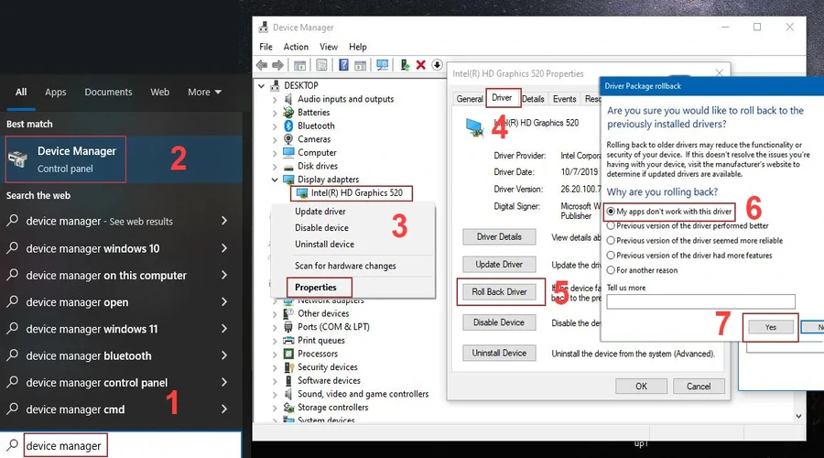
Task: Click the Scan for hardware changes monitor icon
Action: point(383,65)
